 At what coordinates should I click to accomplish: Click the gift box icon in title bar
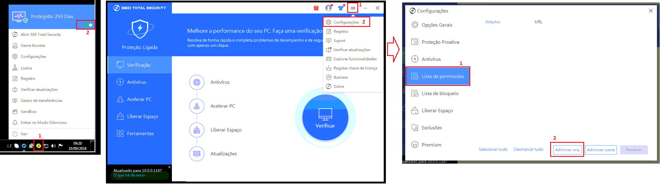[316, 8]
